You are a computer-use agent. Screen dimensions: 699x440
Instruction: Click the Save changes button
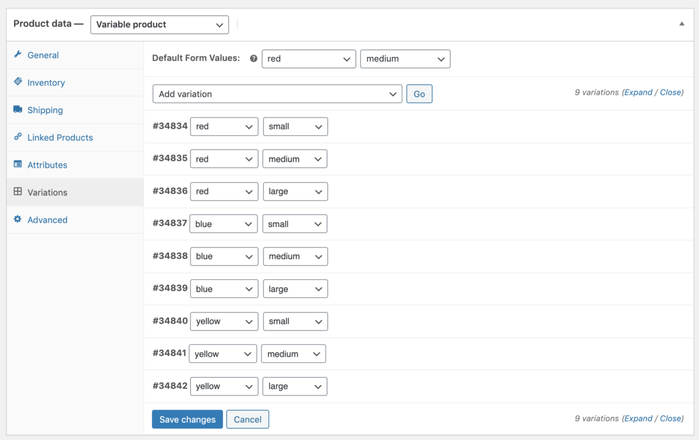tap(187, 419)
